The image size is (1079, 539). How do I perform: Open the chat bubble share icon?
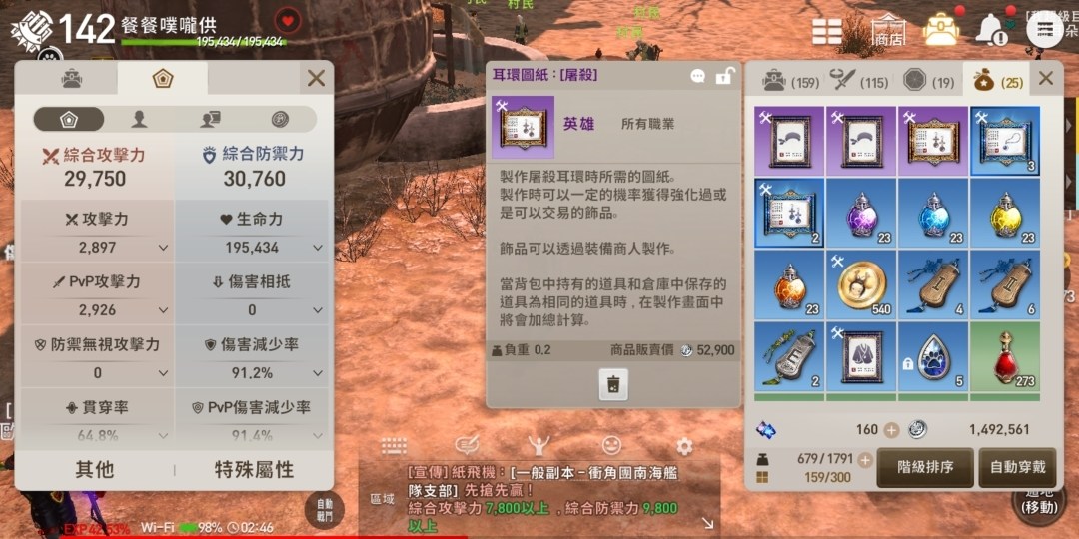pos(697,76)
